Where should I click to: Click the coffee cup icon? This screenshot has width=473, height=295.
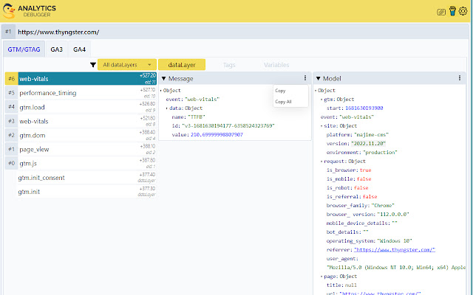(x=452, y=11)
